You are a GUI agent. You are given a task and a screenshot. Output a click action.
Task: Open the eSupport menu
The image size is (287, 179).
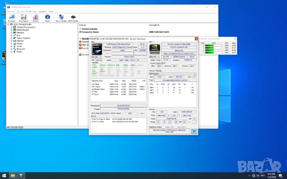(x=42, y=11)
